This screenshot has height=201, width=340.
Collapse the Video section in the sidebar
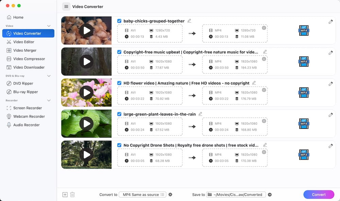tap(49, 26)
